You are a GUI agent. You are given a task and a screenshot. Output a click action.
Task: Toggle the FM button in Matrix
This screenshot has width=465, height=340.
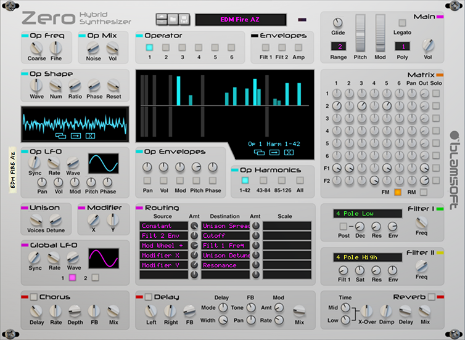[x=397, y=192]
